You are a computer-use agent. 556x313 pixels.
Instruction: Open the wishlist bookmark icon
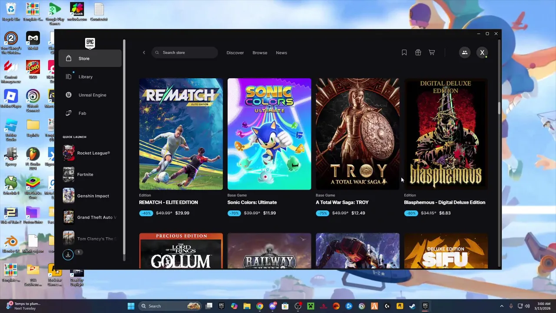click(x=404, y=53)
